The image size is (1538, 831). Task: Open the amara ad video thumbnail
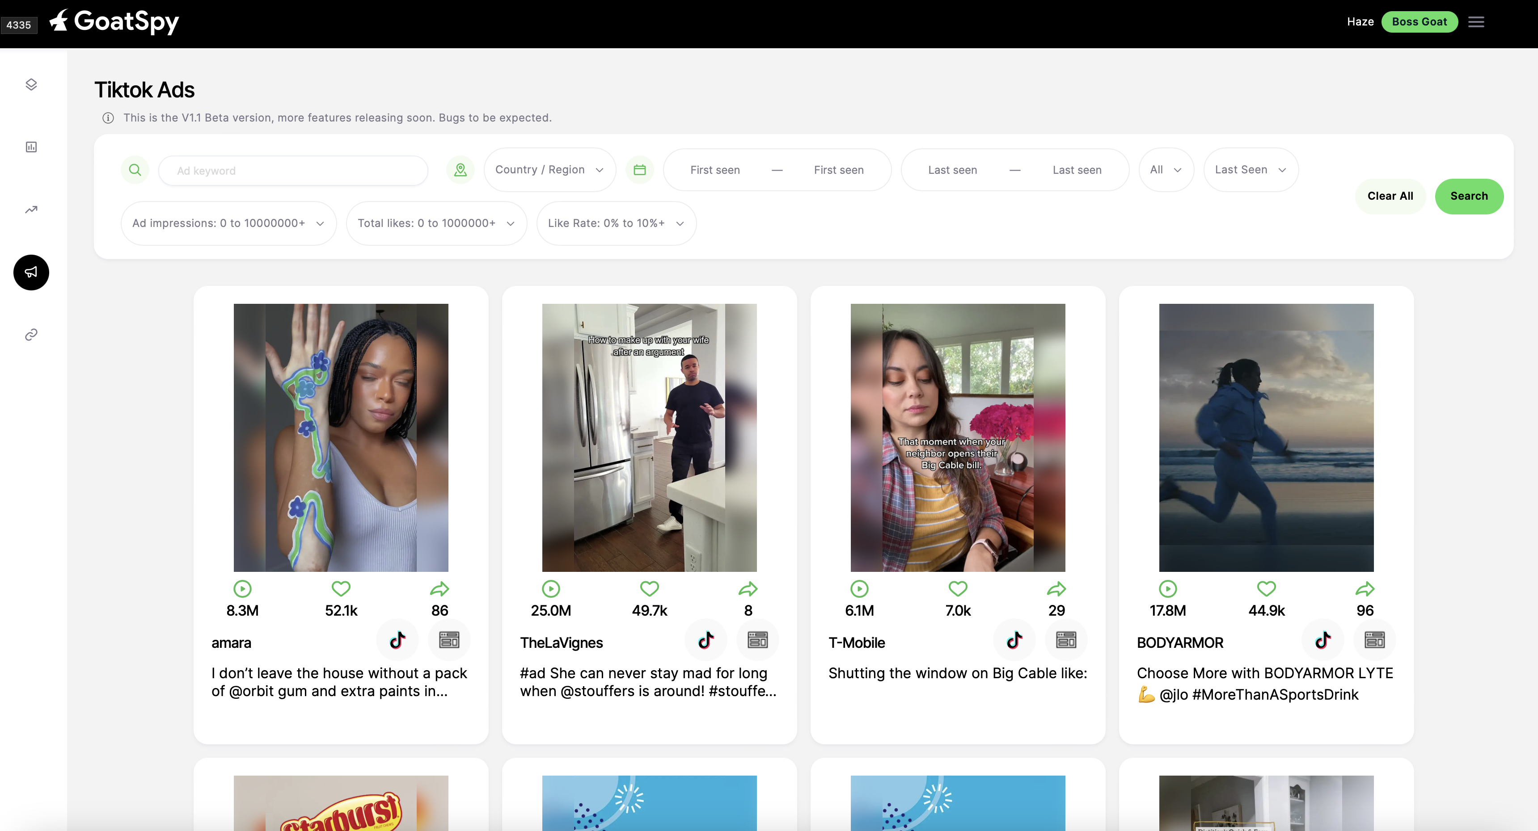pyautogui.click(x=341, y=438)
